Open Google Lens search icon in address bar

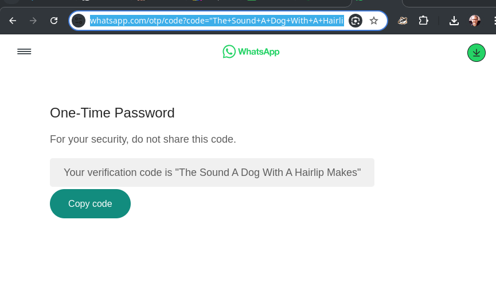point(356,21)
